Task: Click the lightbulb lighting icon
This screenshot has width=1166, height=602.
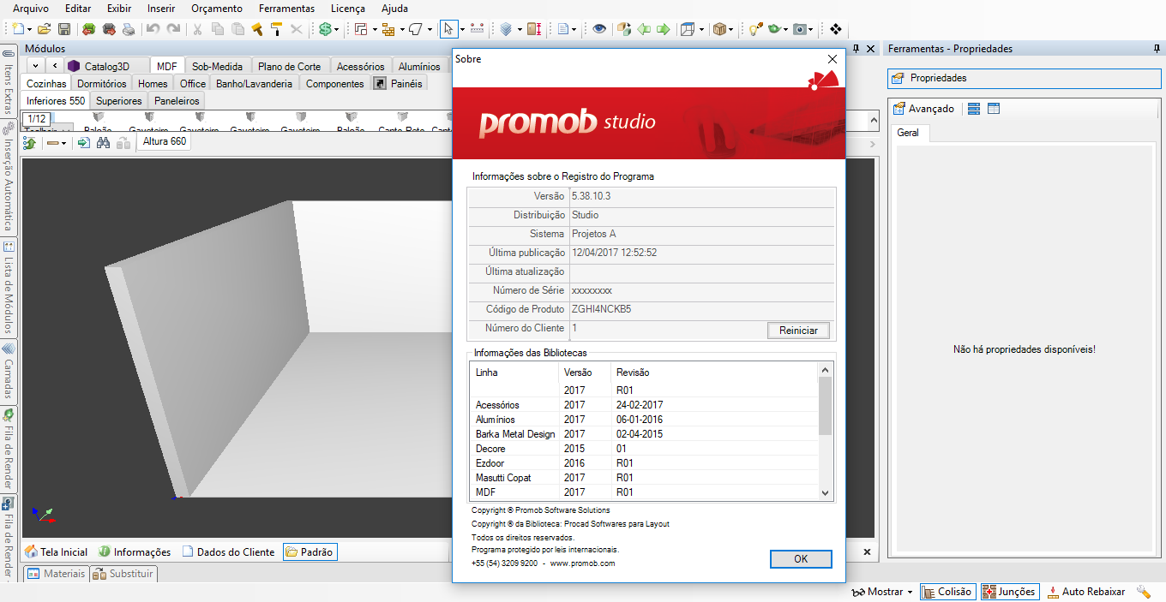Action: (x=754, y=29)
